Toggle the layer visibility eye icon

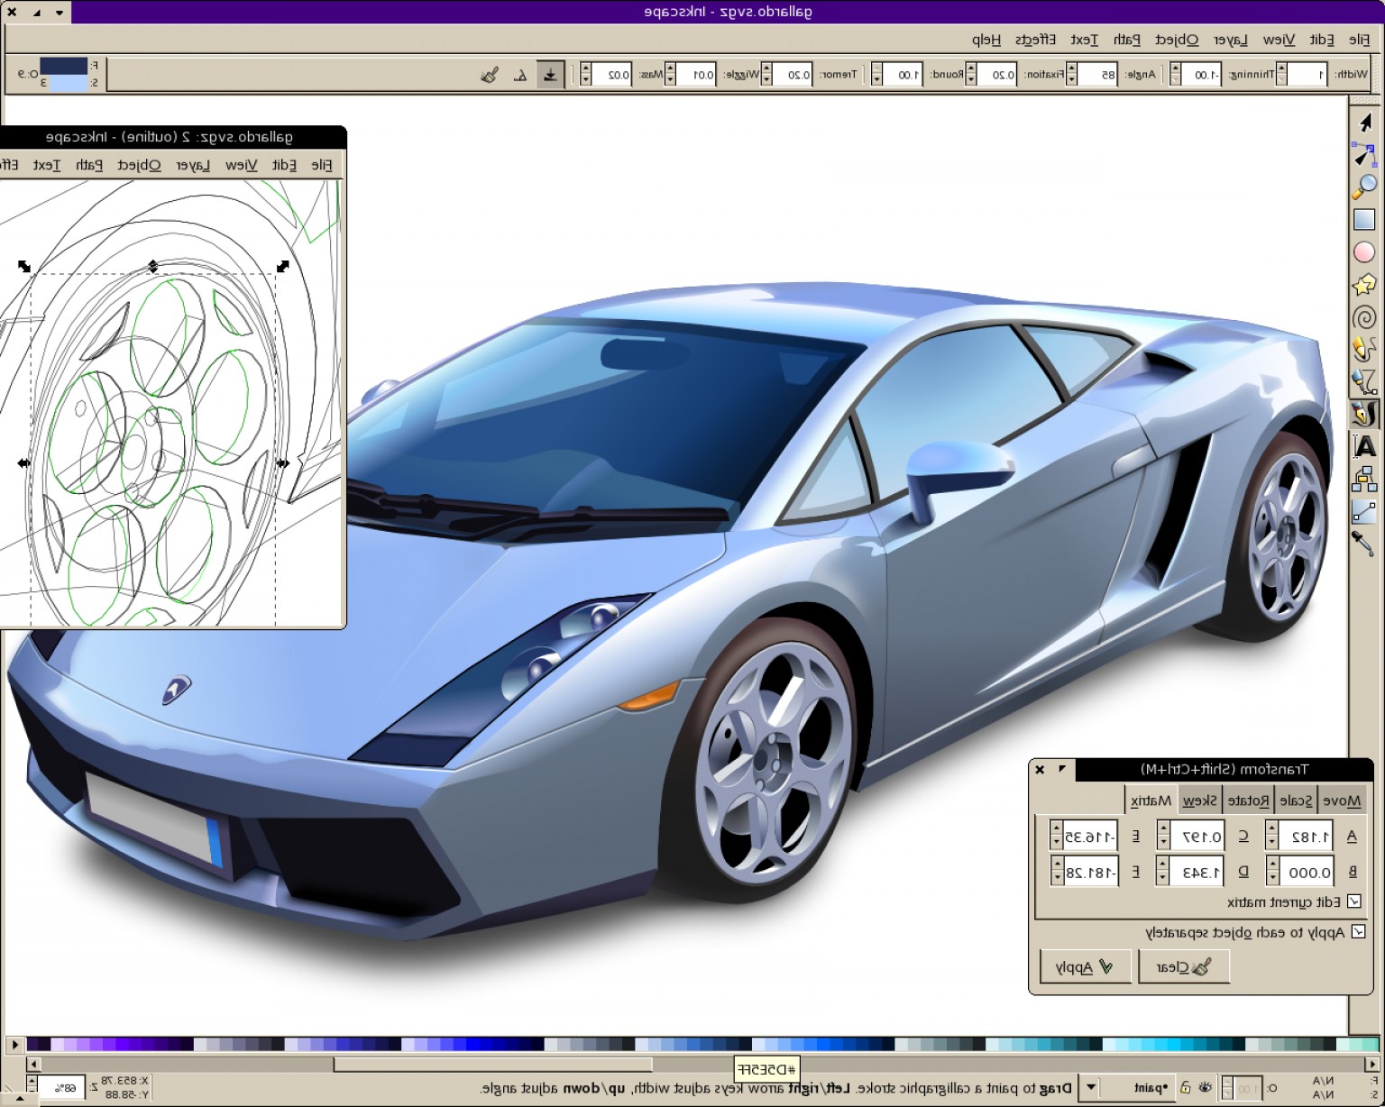pos(1205,1087)
